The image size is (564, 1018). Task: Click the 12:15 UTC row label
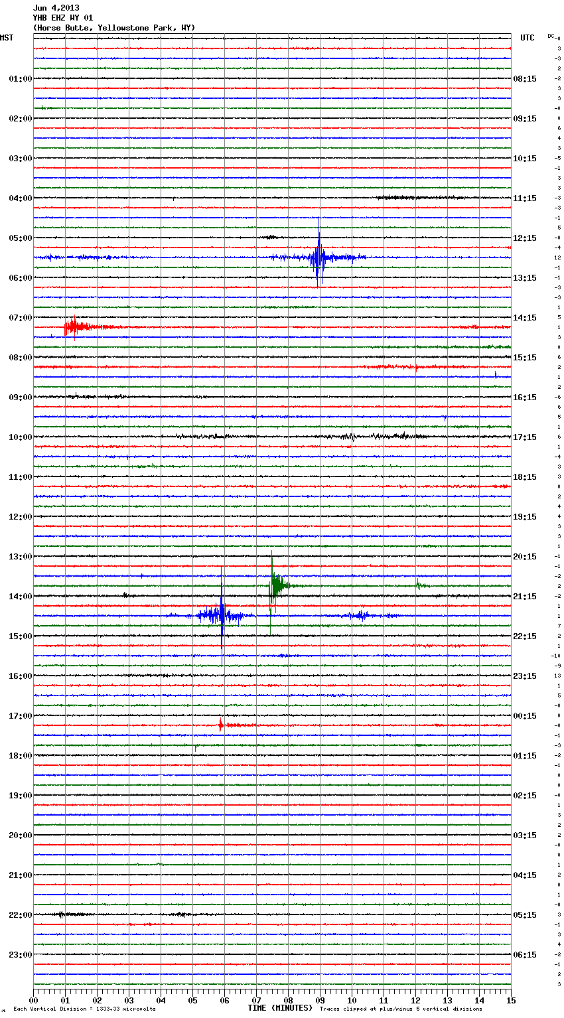point(525,238)
